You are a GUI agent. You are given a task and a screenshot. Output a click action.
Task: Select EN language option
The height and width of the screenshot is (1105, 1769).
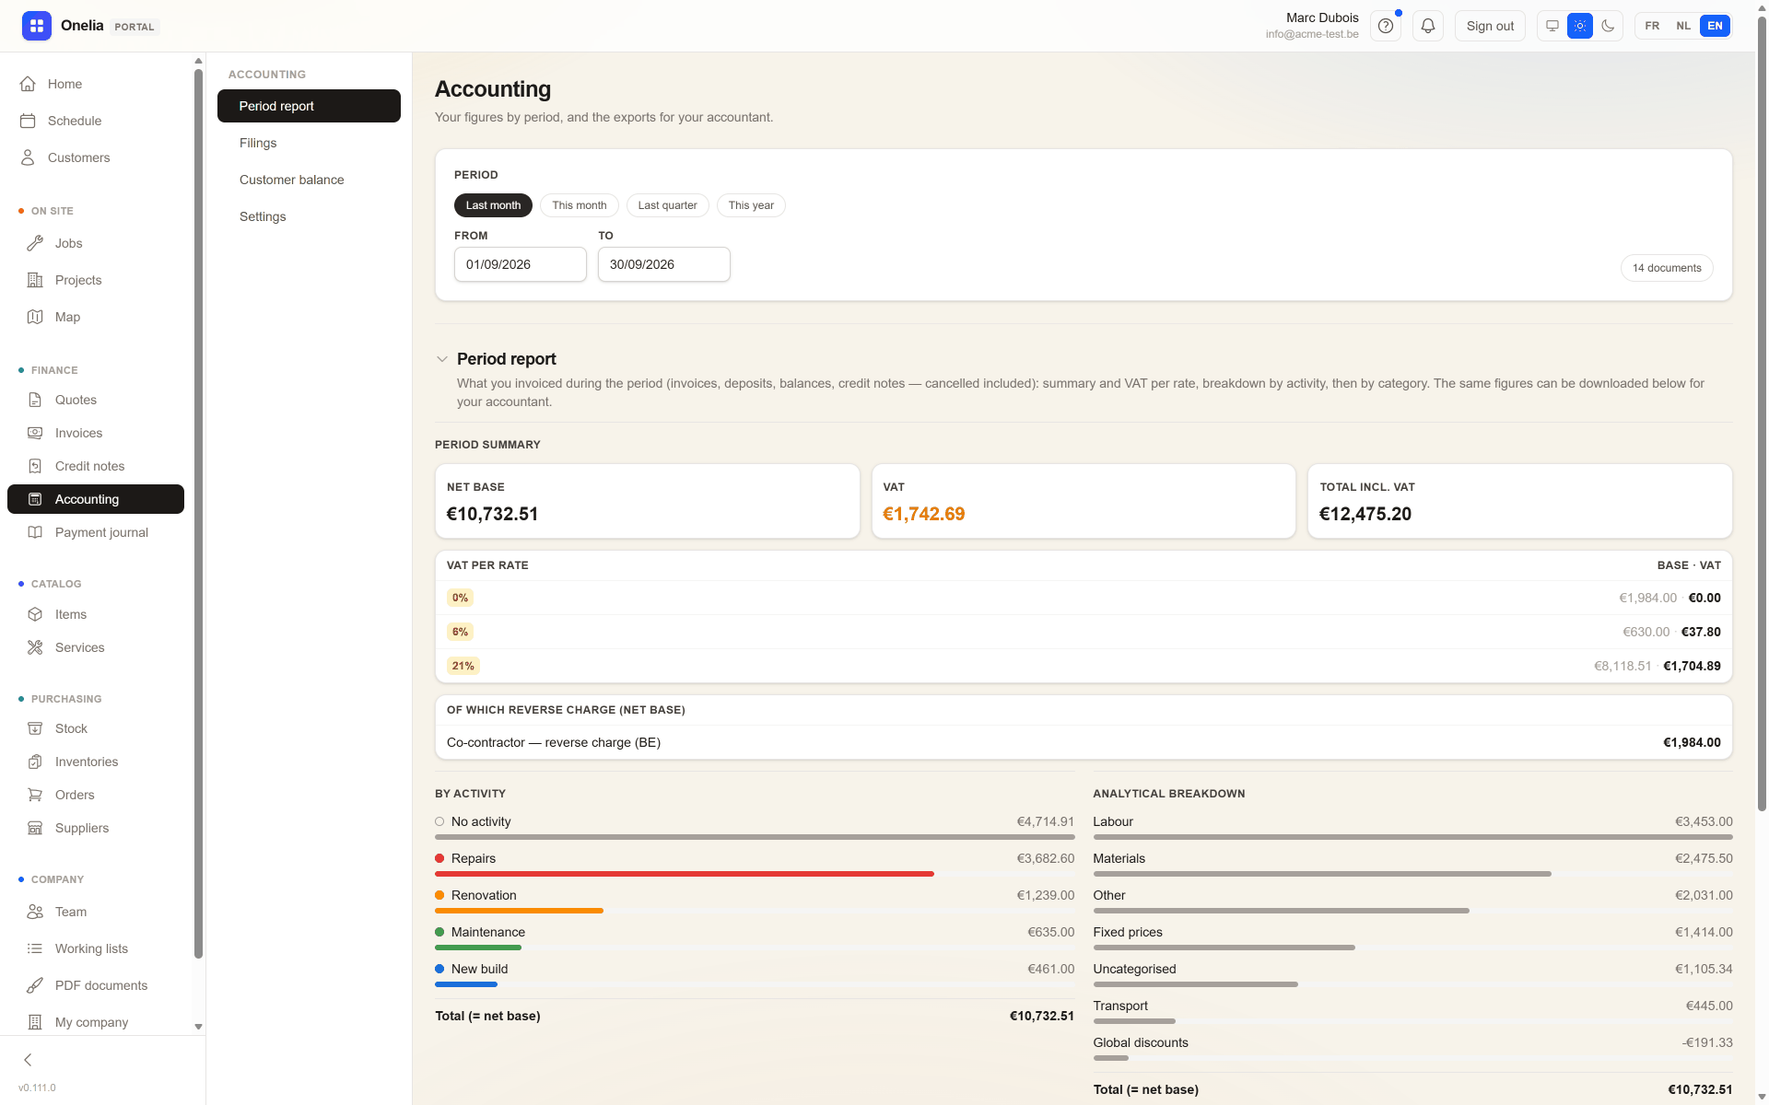(1715, 26)
